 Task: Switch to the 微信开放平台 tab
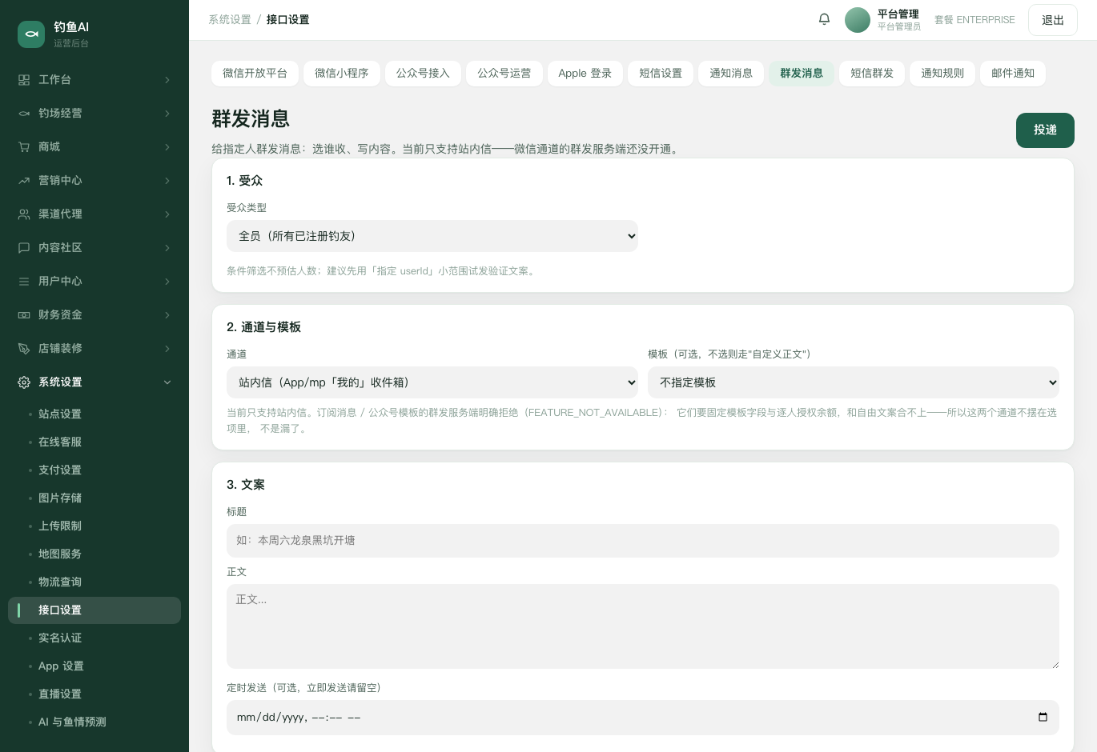point(255,74)
